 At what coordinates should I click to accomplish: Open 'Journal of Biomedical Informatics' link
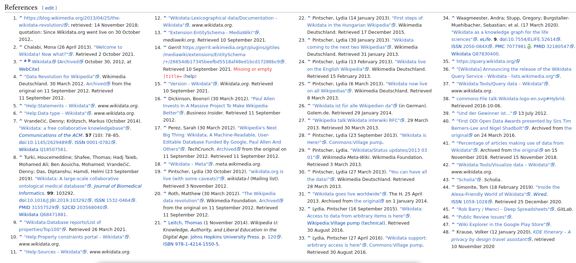point(80,189)
